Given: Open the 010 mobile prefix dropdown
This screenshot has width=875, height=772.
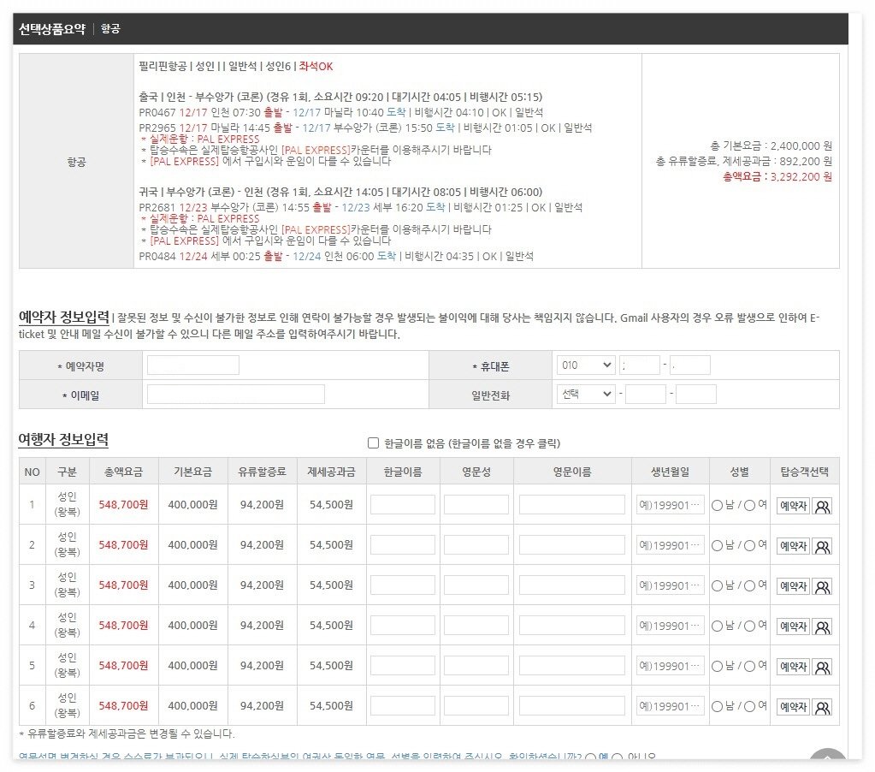Looking at the screenshot, I should (x=585, y=365).
